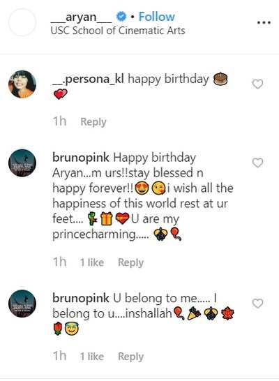View the 1 like on the 'princecharming' comment
Viewport: 279px width, 381px height.
click(92, 262)
